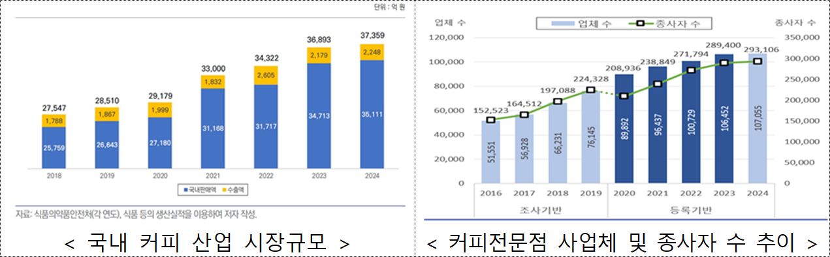
Task: Click the domestic sales value 27,180
Action: coord(159,142)
